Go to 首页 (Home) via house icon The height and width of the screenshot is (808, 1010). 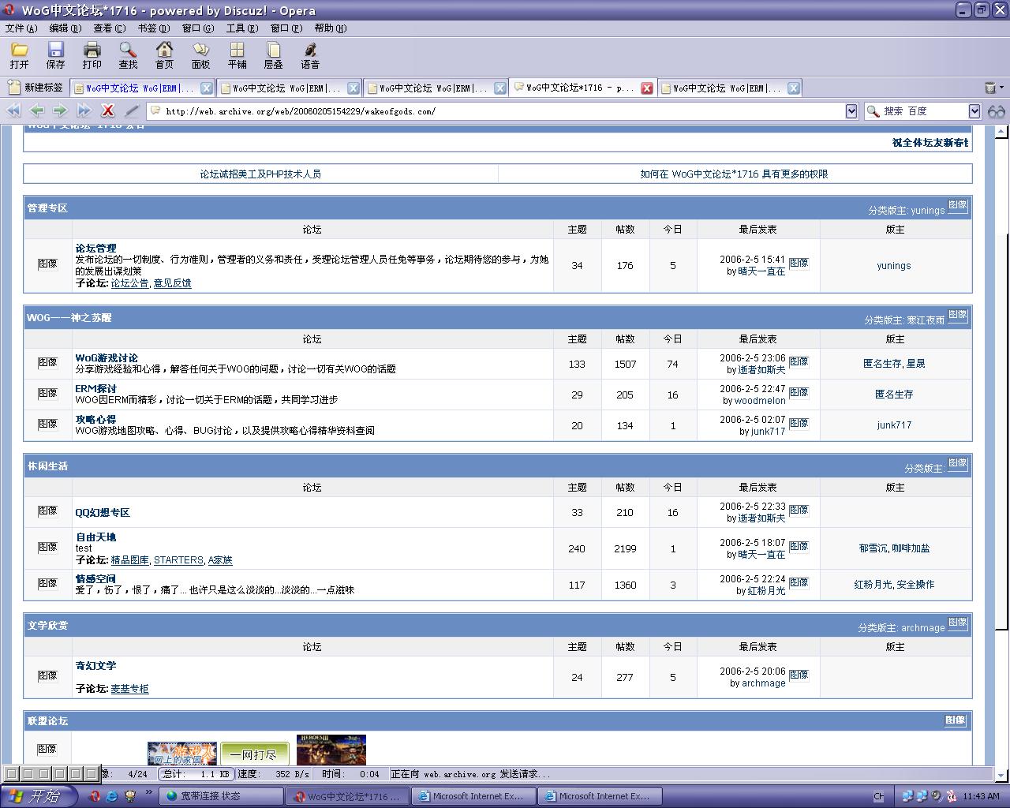click(x=164, y=55)
